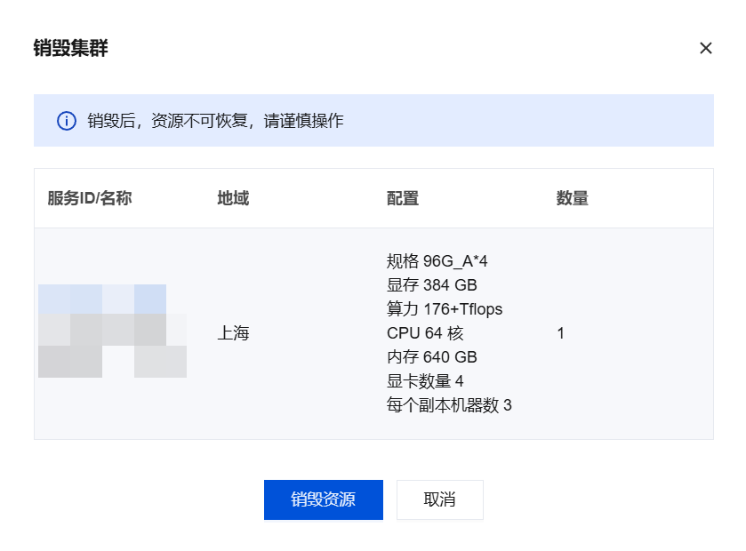Click the quantity value 1

(560, 333)
